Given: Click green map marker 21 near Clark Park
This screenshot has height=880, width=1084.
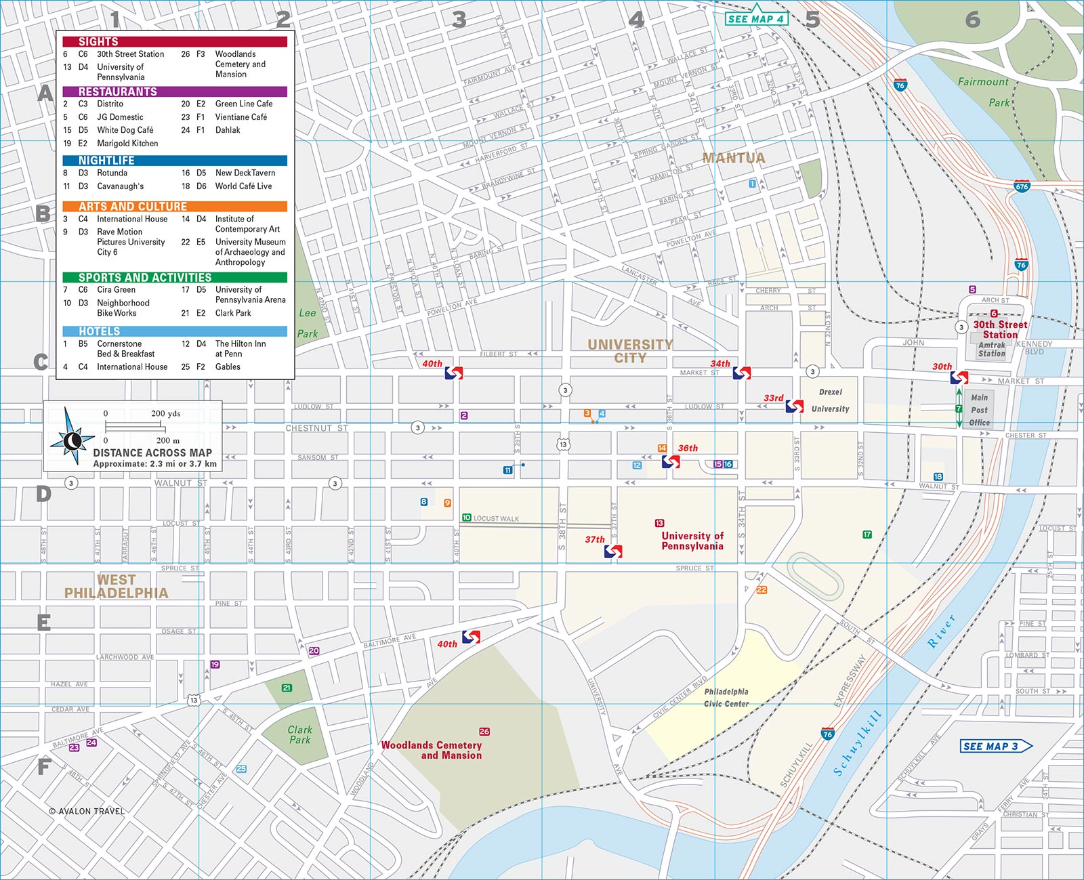Looking at the screenshot, I should [287, 688].
